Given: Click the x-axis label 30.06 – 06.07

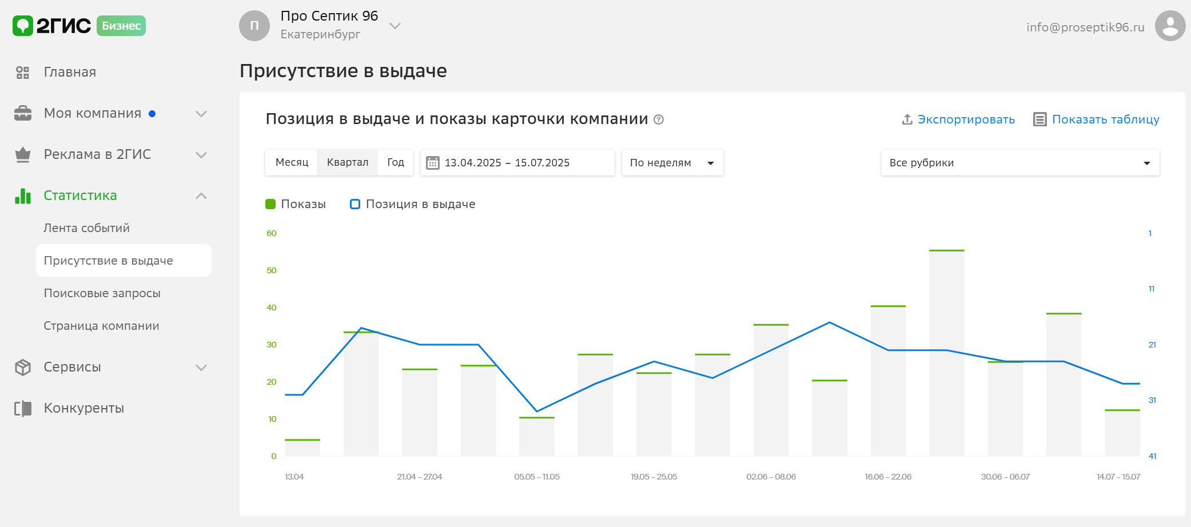Looking at the screenshot, I should pyautogui.click(x=1005, y=477).
